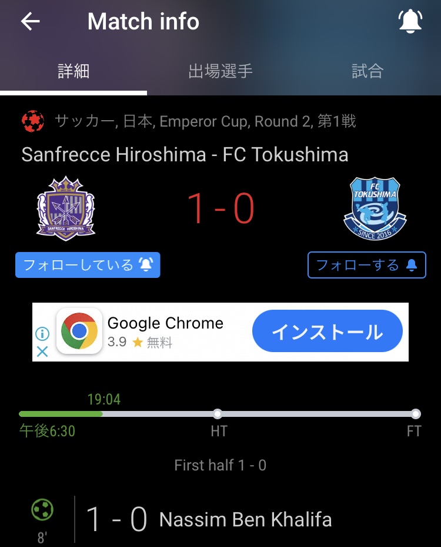Click the match timeline progress bar

tap(220, 414)
